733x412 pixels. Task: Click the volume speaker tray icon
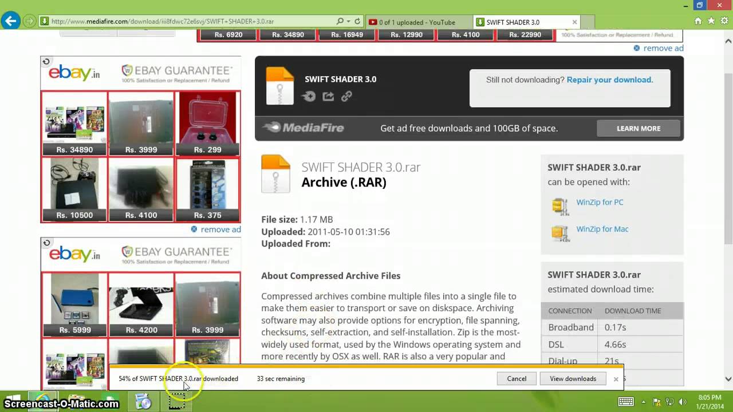tap(682, 402)
